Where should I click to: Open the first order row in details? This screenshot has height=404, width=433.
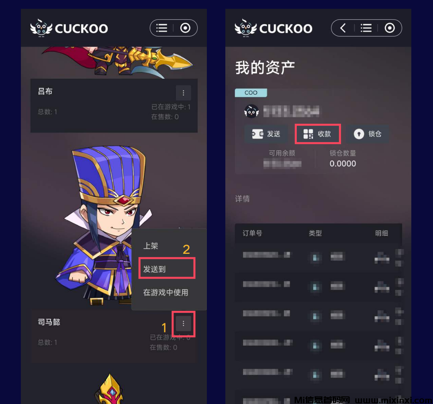(318, 257)
